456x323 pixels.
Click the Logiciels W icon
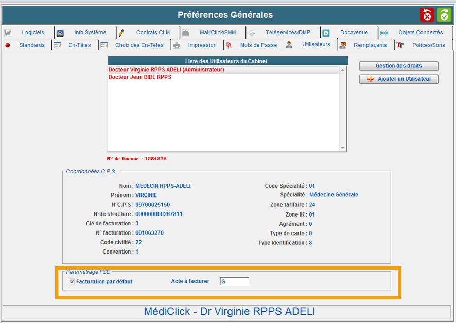(8, 33)
